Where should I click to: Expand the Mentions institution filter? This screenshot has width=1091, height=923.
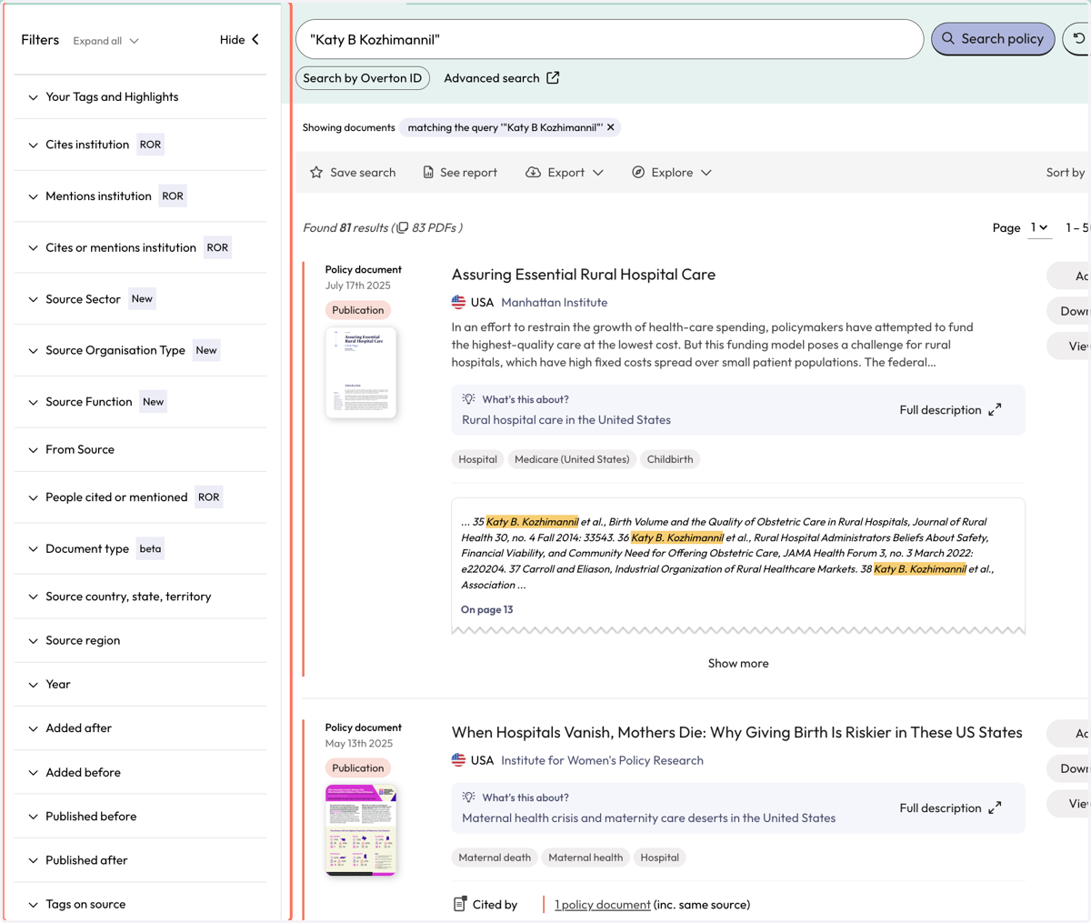141,196
